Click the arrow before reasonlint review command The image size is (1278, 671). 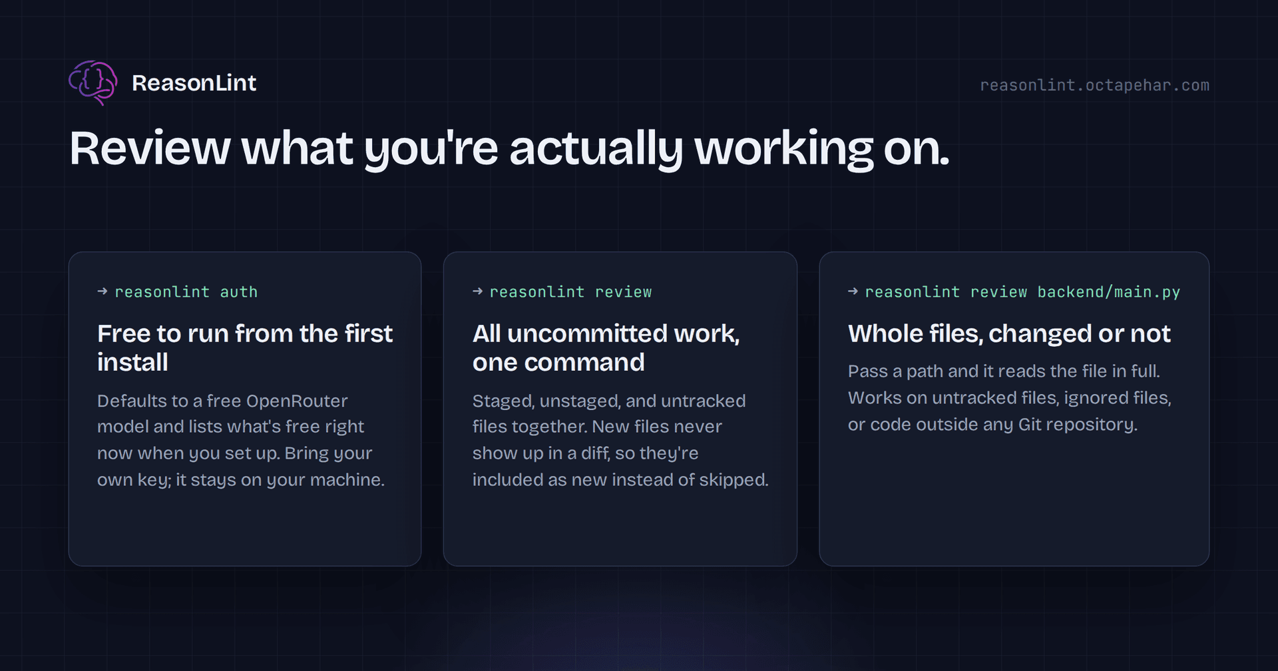tap(478, 292)
